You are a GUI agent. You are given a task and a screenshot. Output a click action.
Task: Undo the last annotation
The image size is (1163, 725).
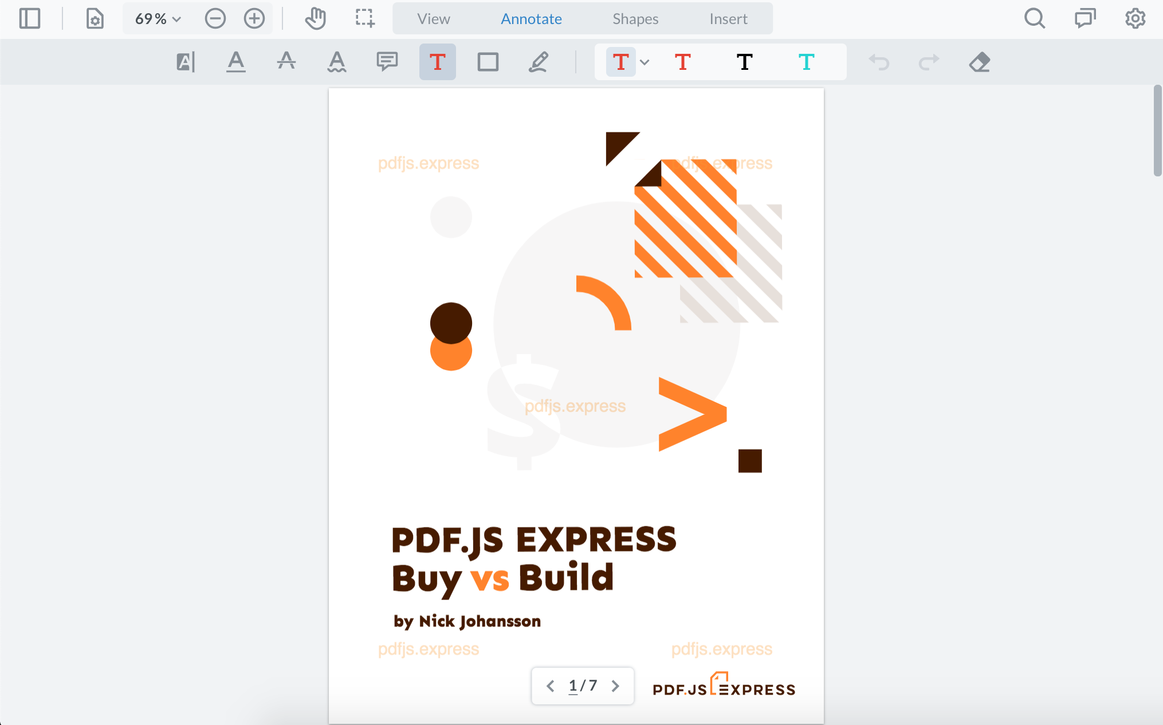click(879, 62)
